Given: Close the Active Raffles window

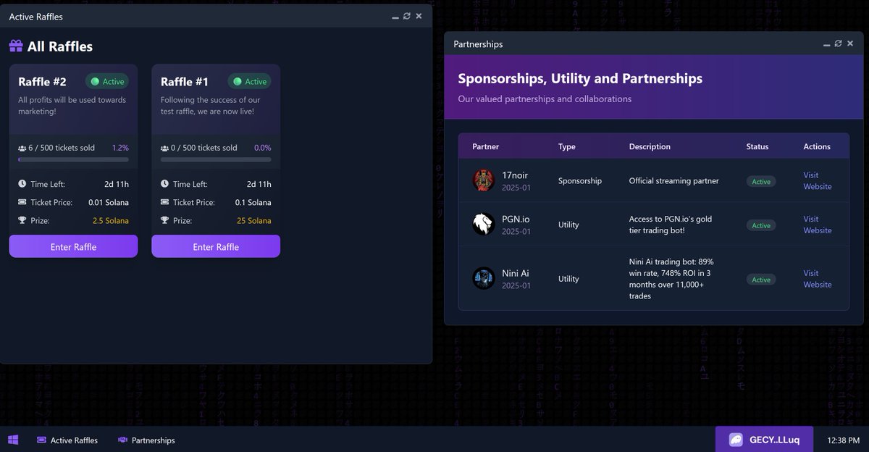Looking at the screenshot, I should 419,16.
